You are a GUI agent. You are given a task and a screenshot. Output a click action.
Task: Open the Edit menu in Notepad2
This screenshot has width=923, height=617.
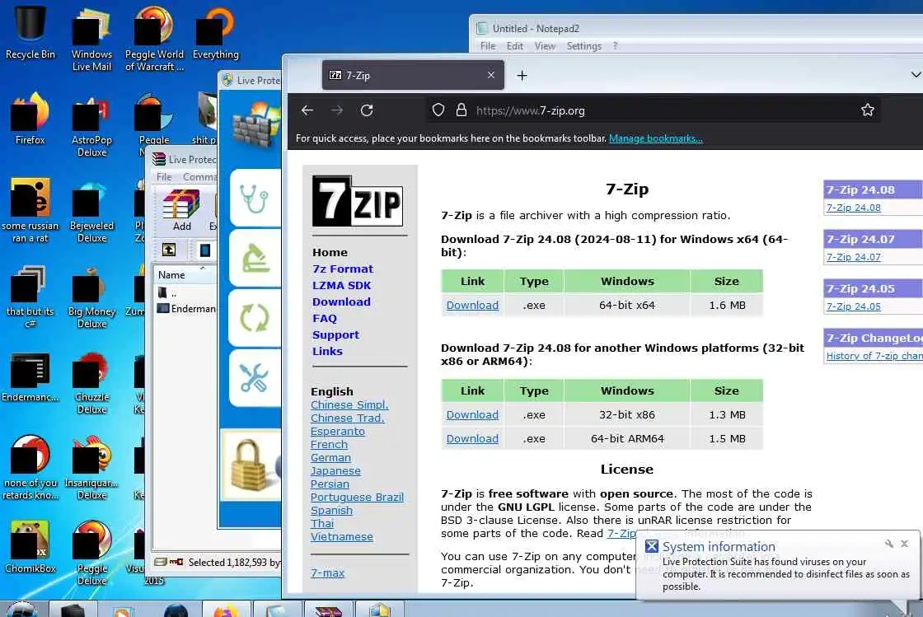pyautogui.click(x=514, y=46)
